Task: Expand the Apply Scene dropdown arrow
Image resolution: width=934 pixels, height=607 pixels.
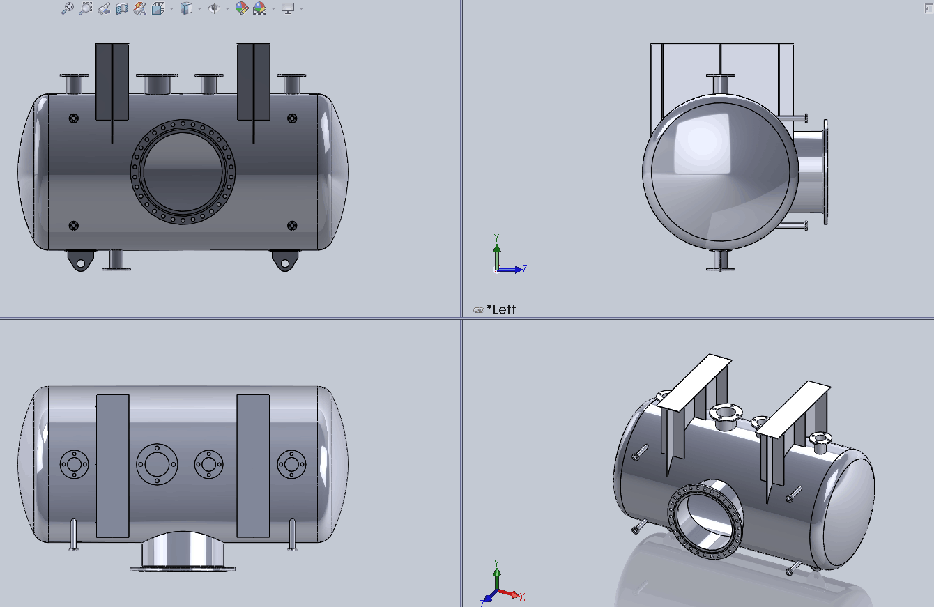Action: pos(273,8)
